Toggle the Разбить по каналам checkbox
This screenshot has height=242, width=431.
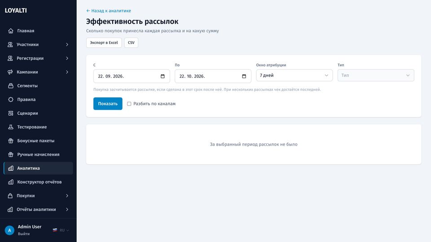point(129,104)
